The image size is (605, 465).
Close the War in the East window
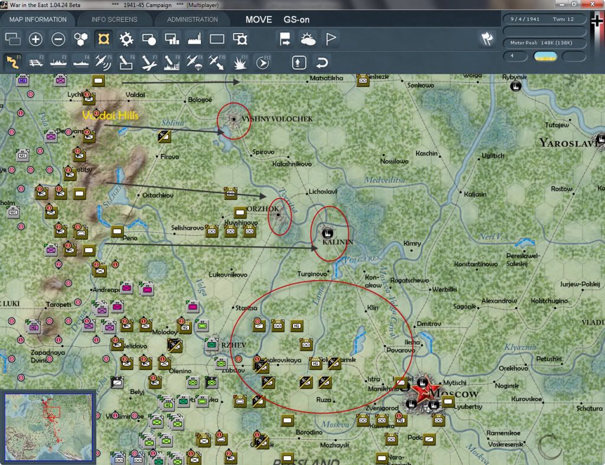click(593, 4)
